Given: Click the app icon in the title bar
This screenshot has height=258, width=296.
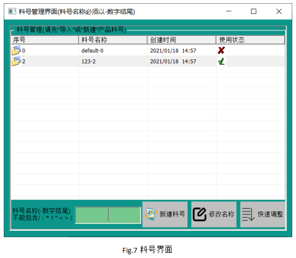Looking at the screenshot, I should pos(12,12).
